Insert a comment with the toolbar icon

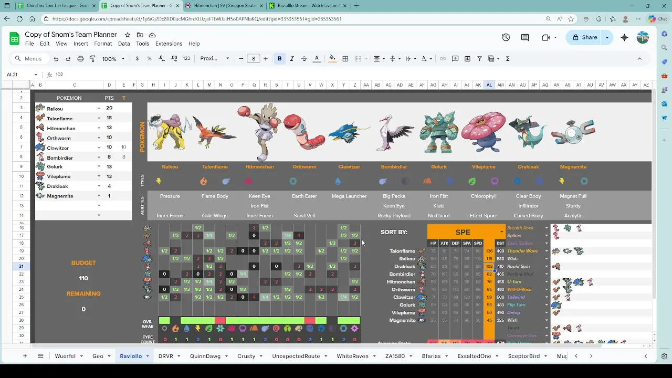click(x=455, y=59)
